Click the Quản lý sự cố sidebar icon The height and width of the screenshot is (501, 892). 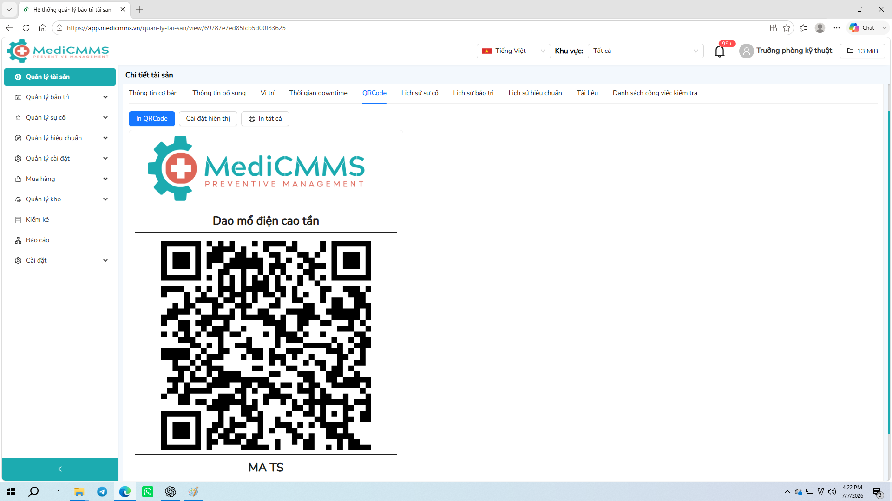click(18, 118)
